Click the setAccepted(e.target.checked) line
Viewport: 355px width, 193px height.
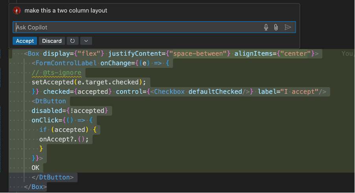(x=89, y=82)
